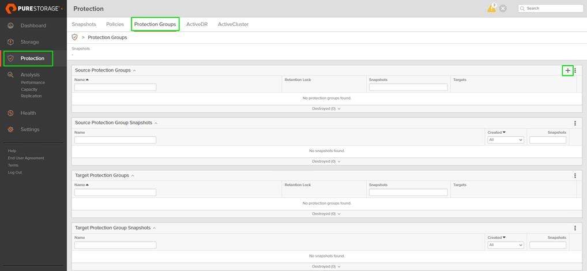Click the gray critical alerts X icon
This screenshot has height=271, width=587.
(503, 9)
